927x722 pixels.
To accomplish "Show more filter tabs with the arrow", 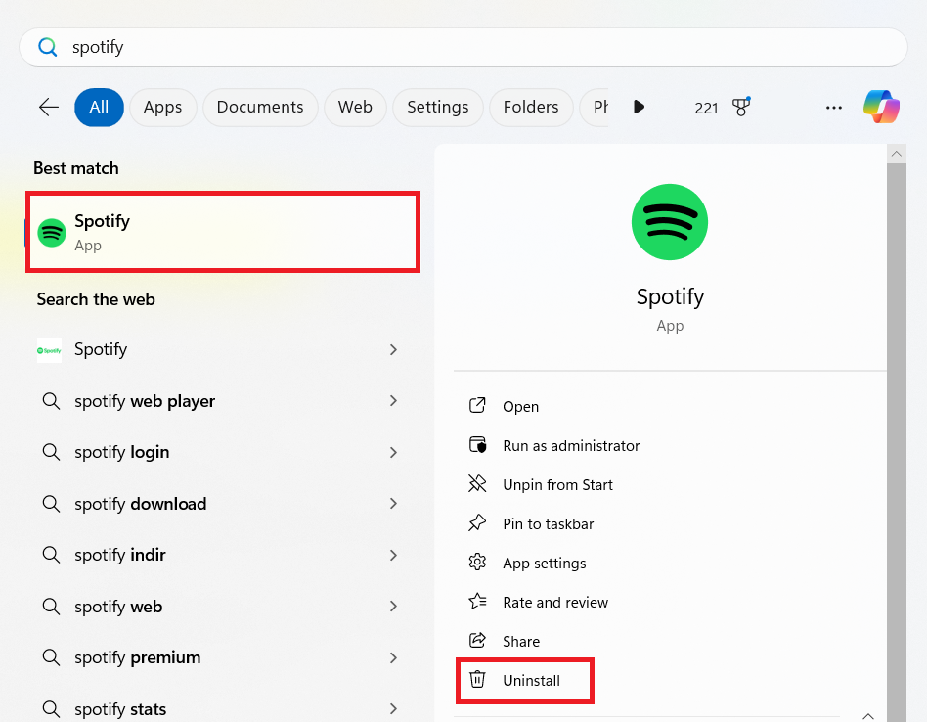I will pos(639,107).
